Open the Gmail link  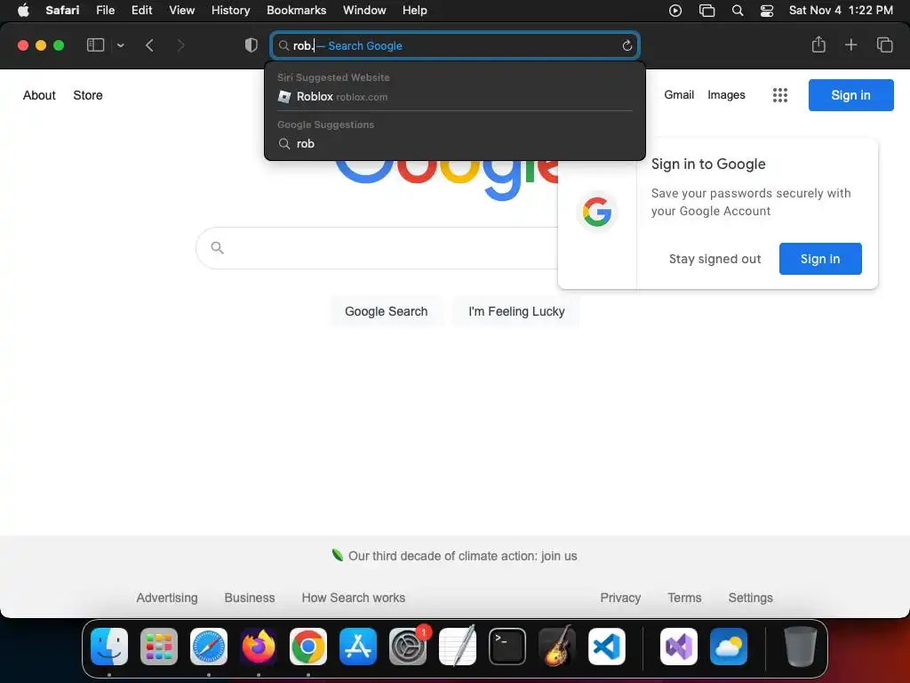pos(679,94)
